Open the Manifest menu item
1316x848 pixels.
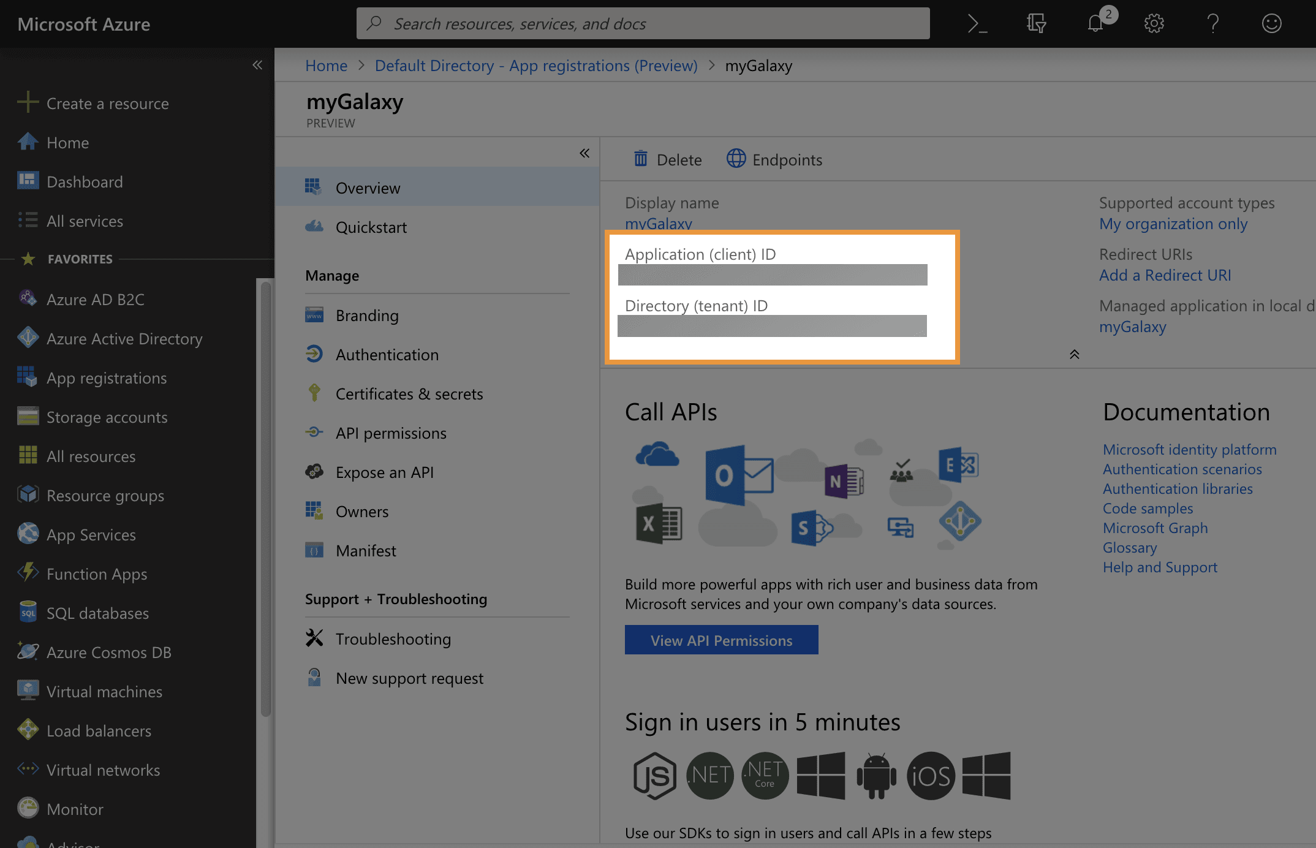click(365, 551)
